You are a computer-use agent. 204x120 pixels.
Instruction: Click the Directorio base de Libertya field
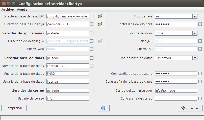[x=68, y=24]
